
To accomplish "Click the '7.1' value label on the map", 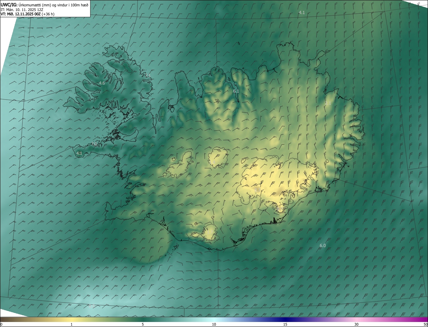I will (x=147, y=76).
